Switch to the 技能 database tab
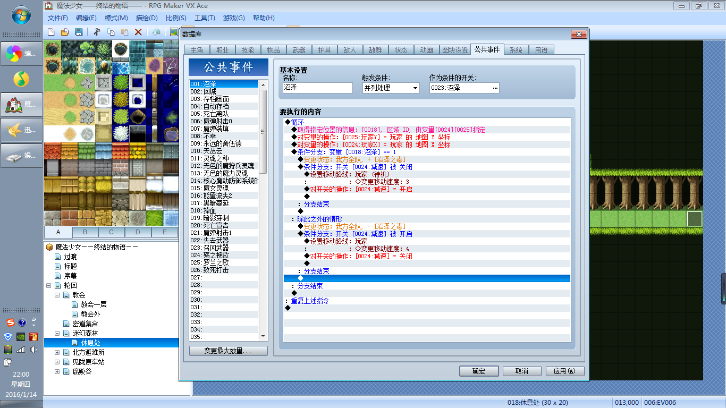726x408 pixels. (248, 50)
